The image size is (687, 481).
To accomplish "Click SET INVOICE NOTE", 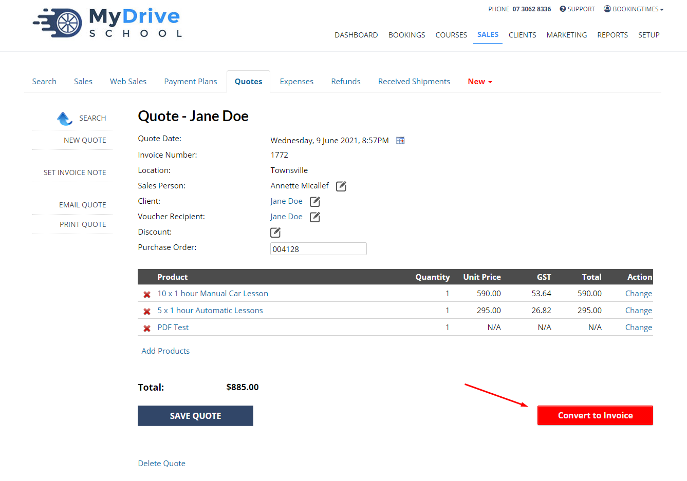I will pyautogui.click(x=75, y=172).
